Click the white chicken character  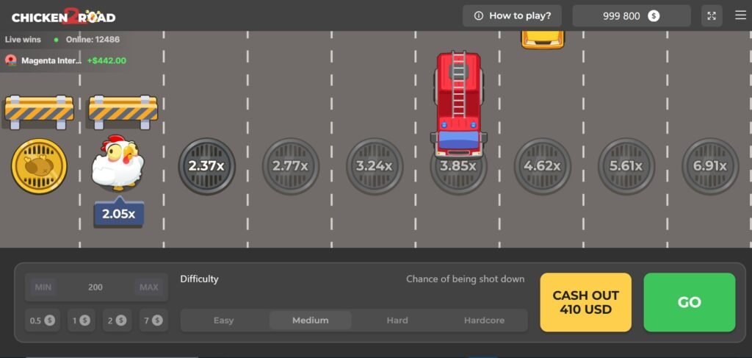117,163
